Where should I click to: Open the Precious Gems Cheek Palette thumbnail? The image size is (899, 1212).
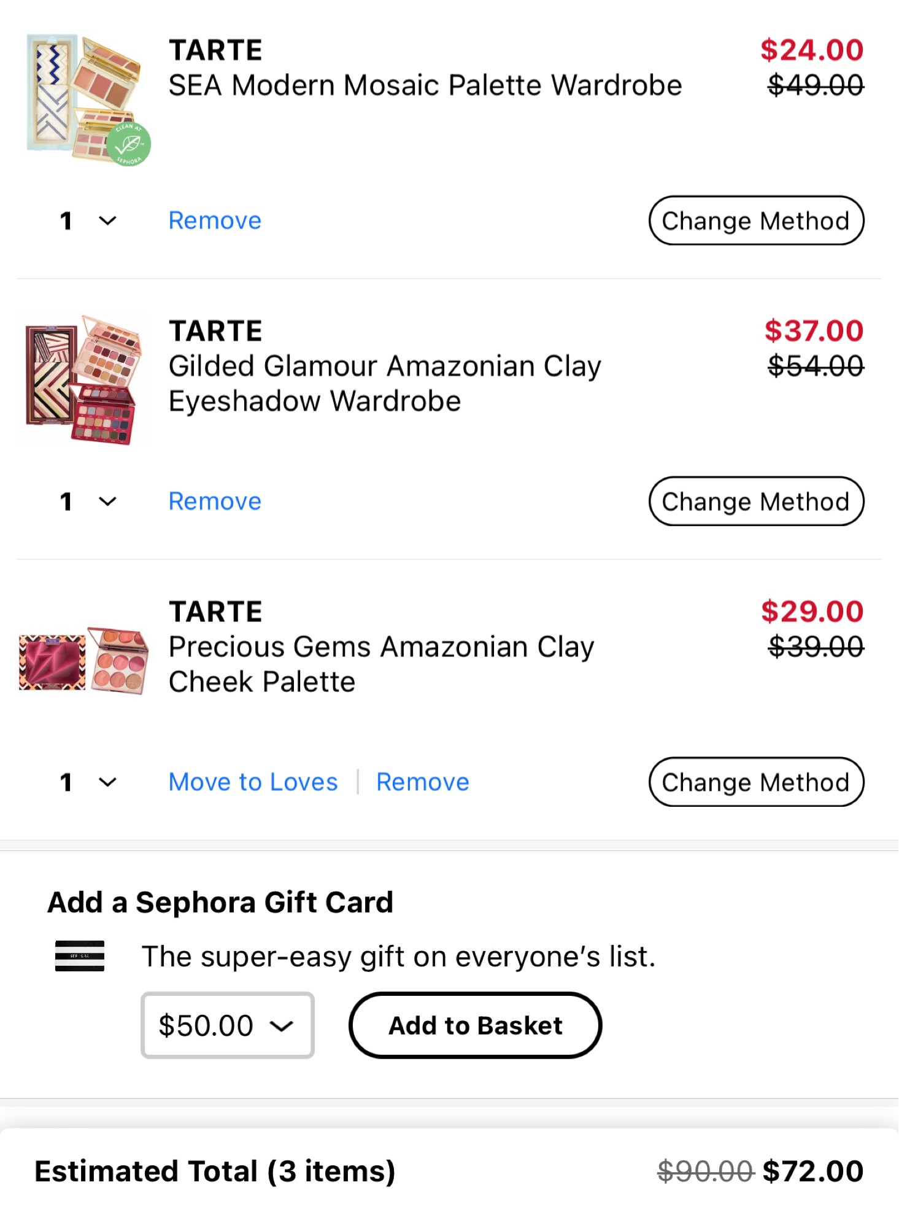pos(83,661)
